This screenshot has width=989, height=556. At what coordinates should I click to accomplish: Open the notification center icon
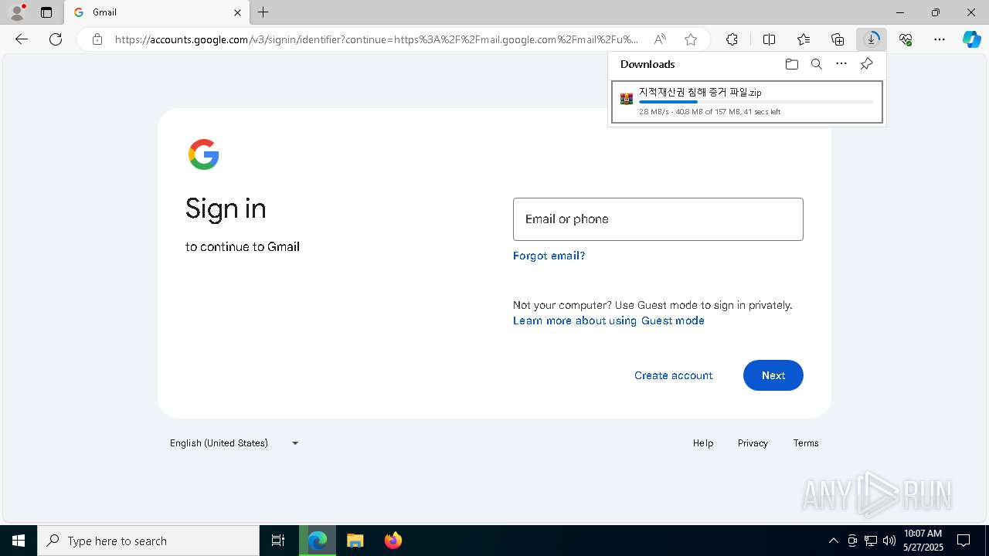tap(964, 541)
